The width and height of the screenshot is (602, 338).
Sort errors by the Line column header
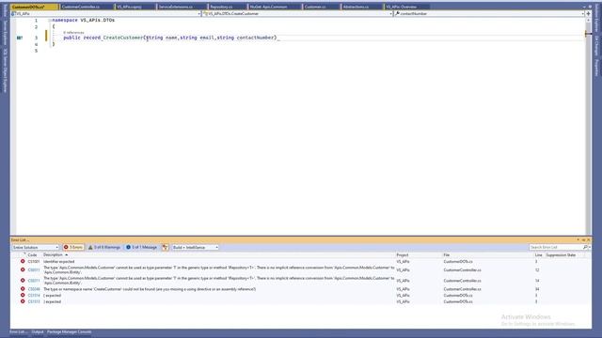click(538, 254)
